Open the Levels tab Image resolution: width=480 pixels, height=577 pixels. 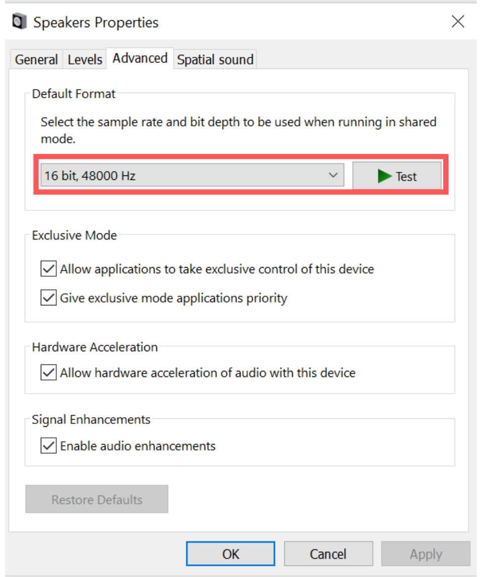pyautogui.click(x=85, y=59)
